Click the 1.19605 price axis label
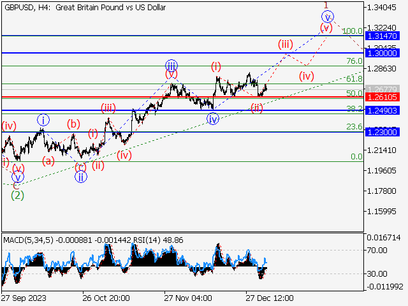 click(381, 171)
